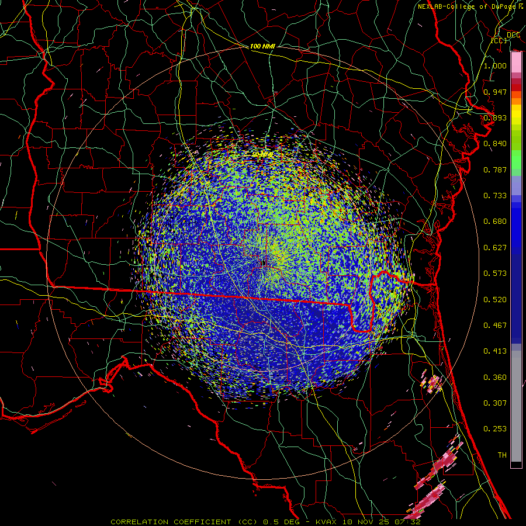Click the KVAX radar site center marker
This screenshot has width=526, height=526.
coord(264,262)
